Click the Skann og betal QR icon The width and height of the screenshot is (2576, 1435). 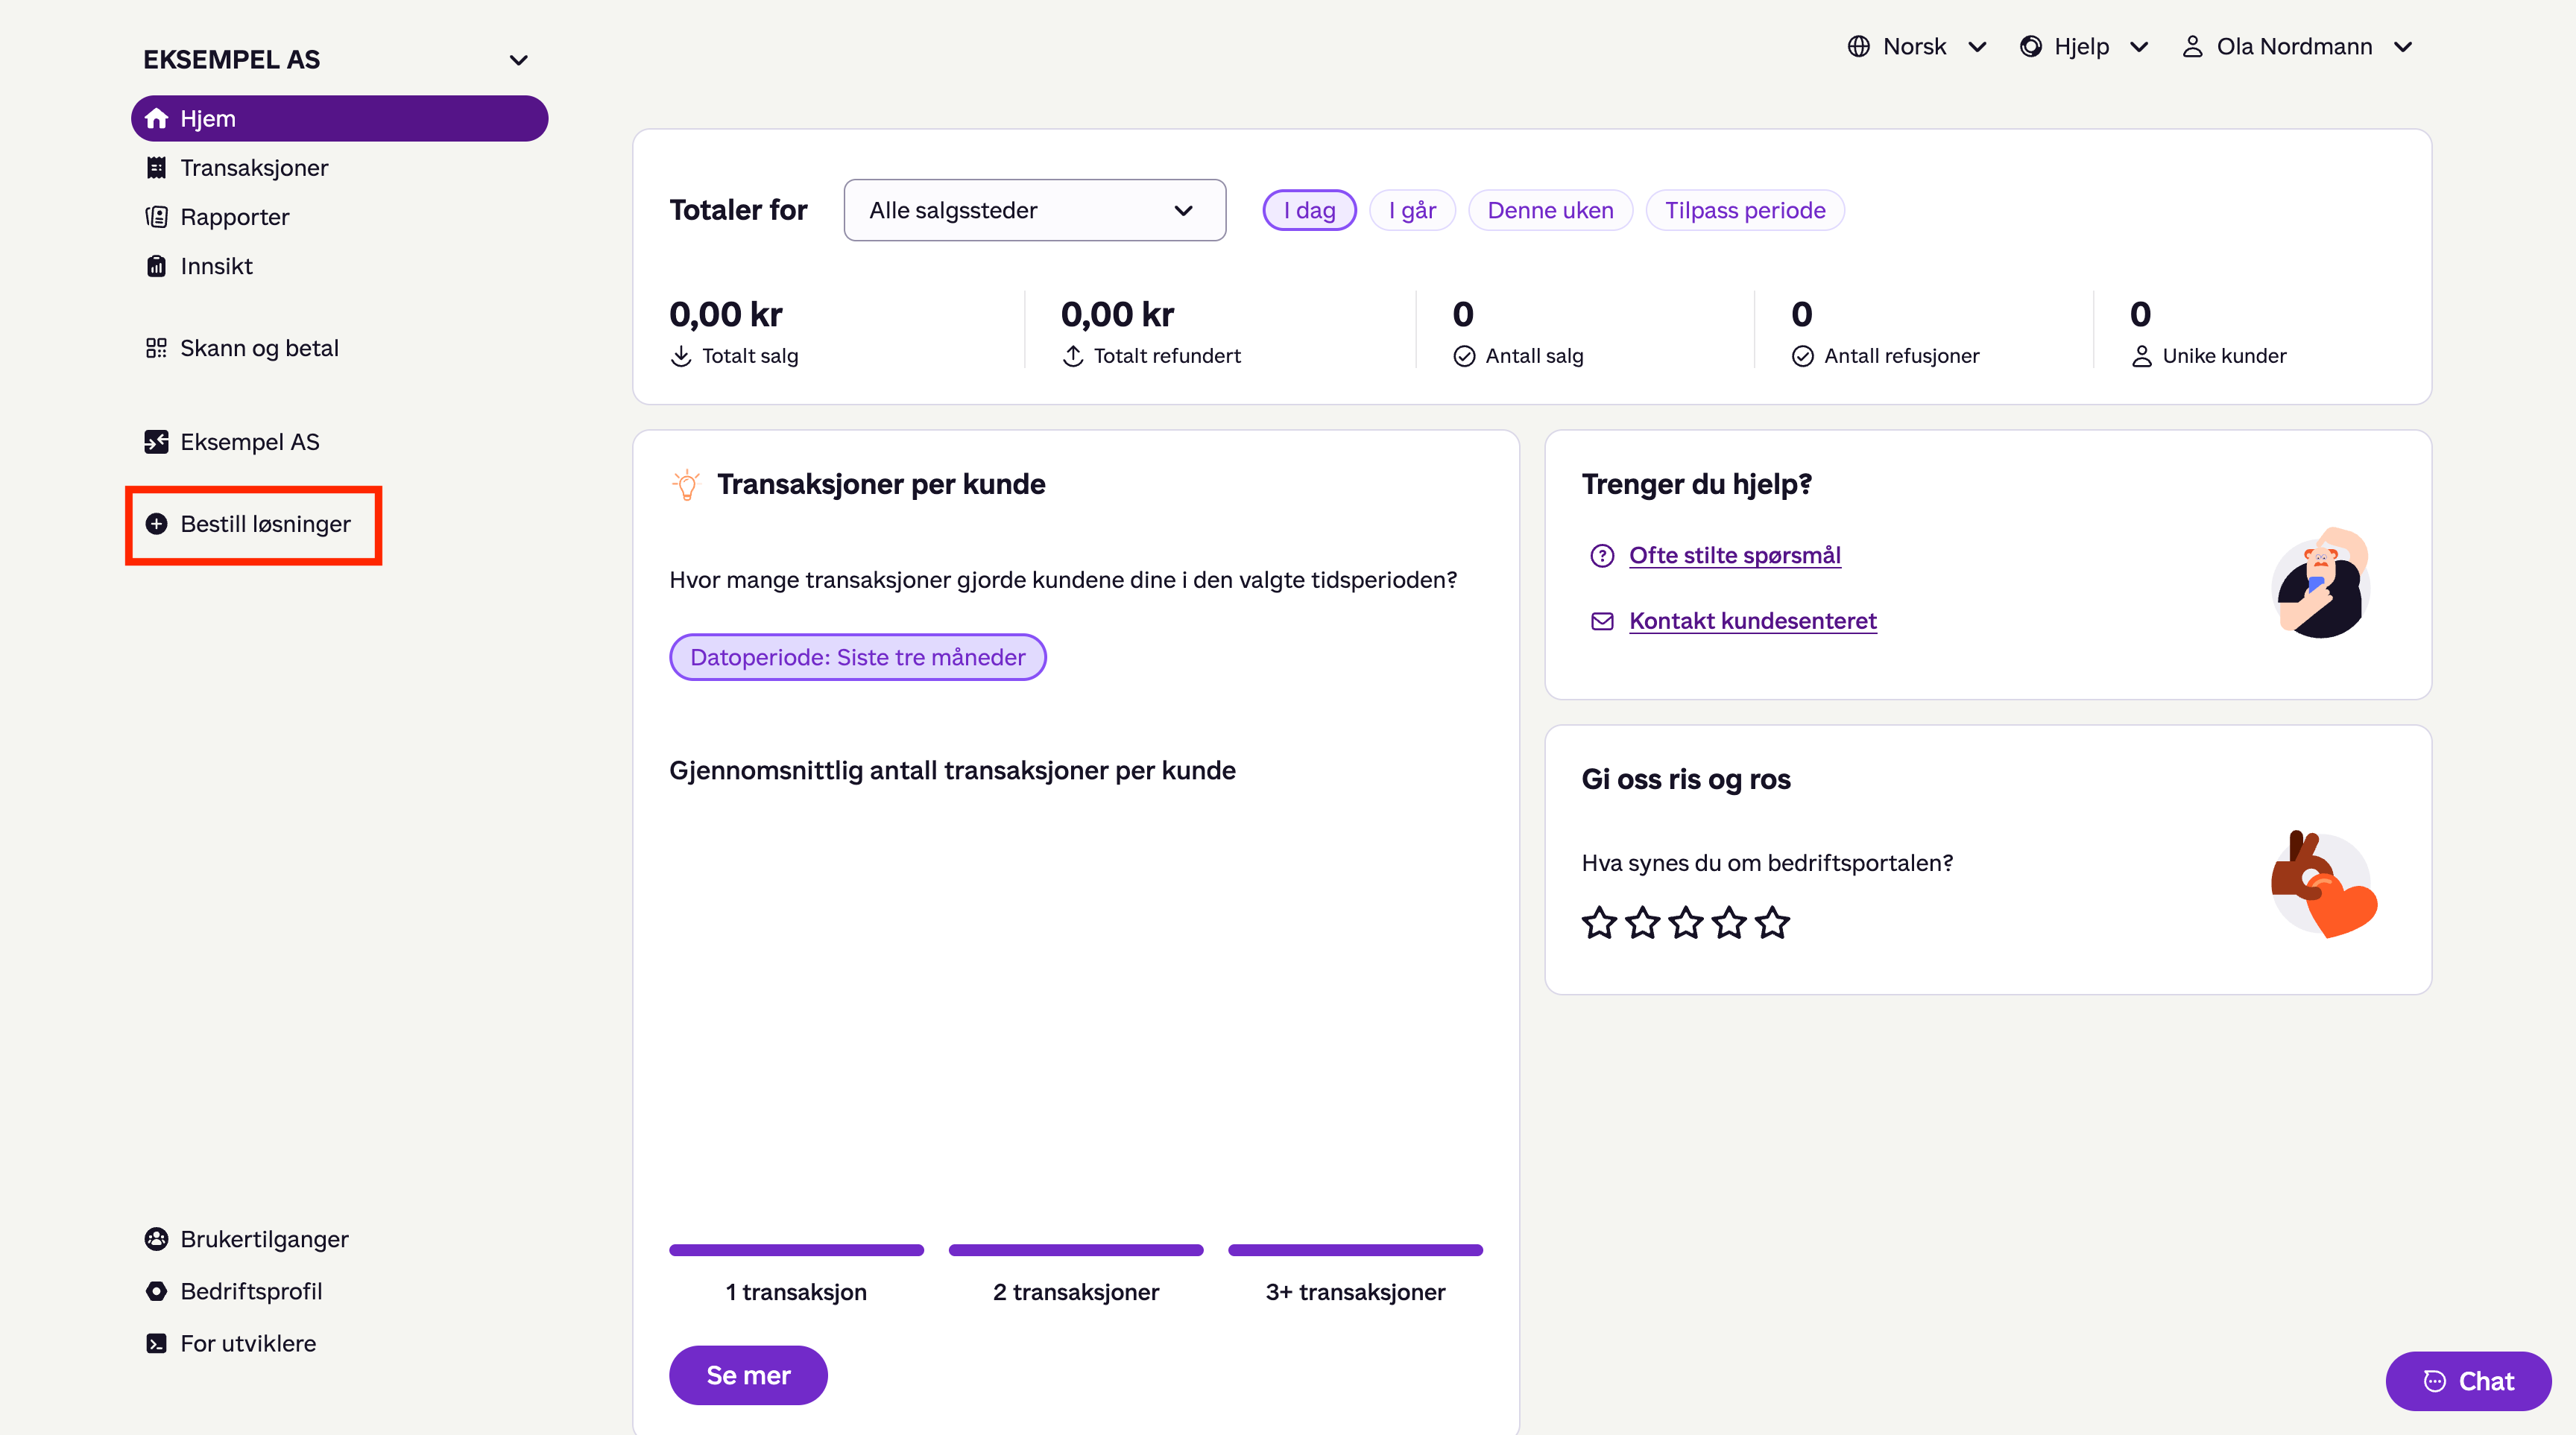(156, 348)
